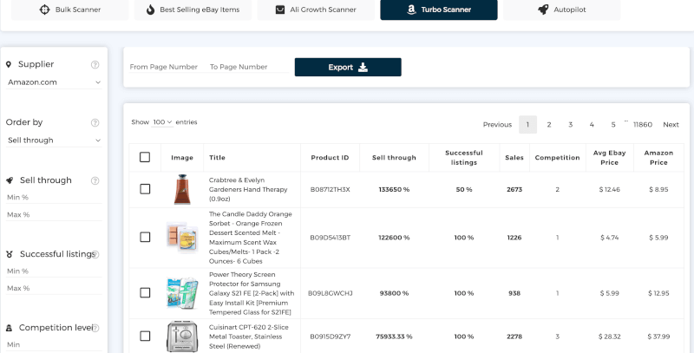Focus the Successful listings Max % field
Screen dimensions: 694x353
(54, 288)
